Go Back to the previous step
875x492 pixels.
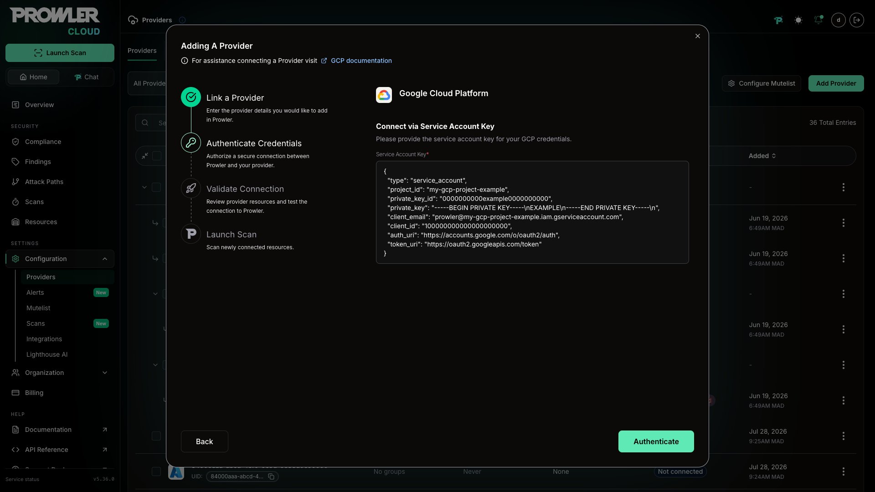(204, 441)
